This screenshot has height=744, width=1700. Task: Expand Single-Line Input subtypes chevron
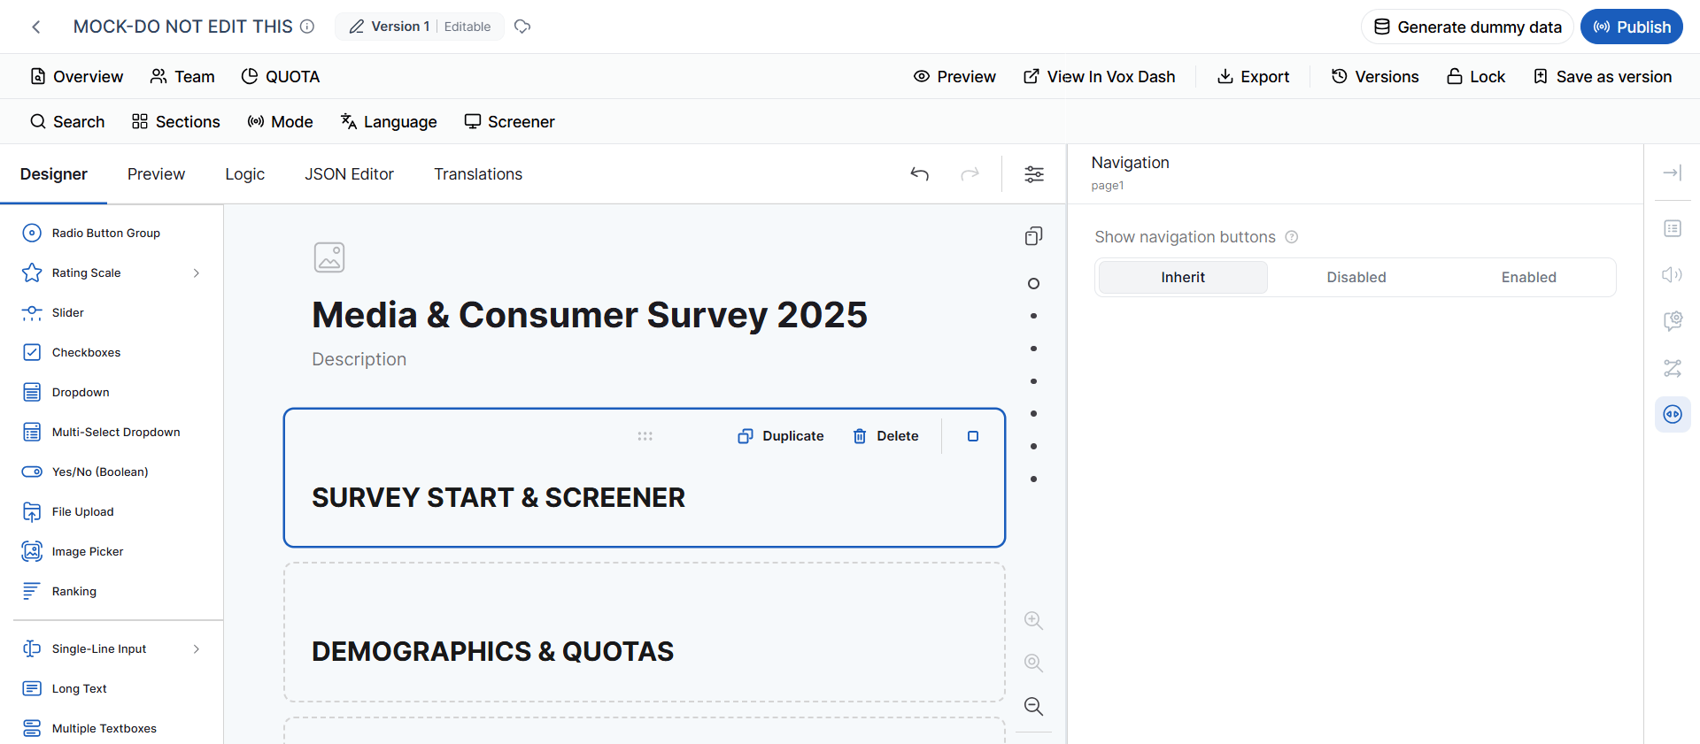197,648
